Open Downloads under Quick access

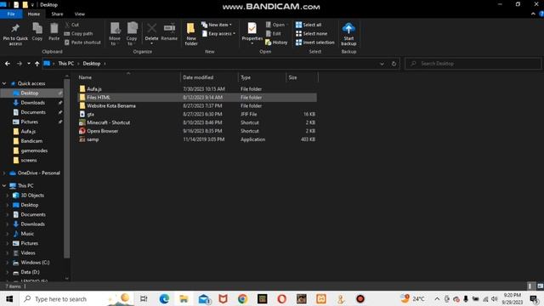coord(32,103)
